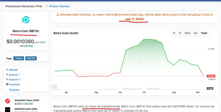Image resolution: width=221 pixels, height=112 pixels.
Task: Set chart range to 1luna
Action: click(187, 33)
